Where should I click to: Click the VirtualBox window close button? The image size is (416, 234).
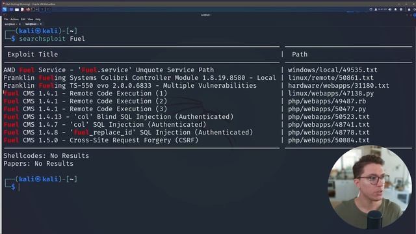[413, 4]
